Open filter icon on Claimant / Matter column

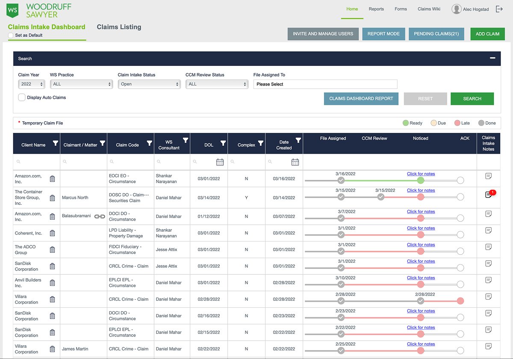coord(103,143)
